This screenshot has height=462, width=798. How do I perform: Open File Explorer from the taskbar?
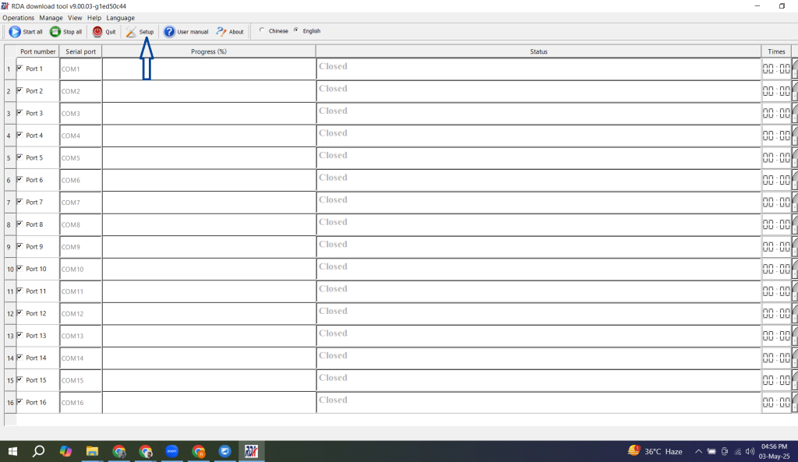92,451
